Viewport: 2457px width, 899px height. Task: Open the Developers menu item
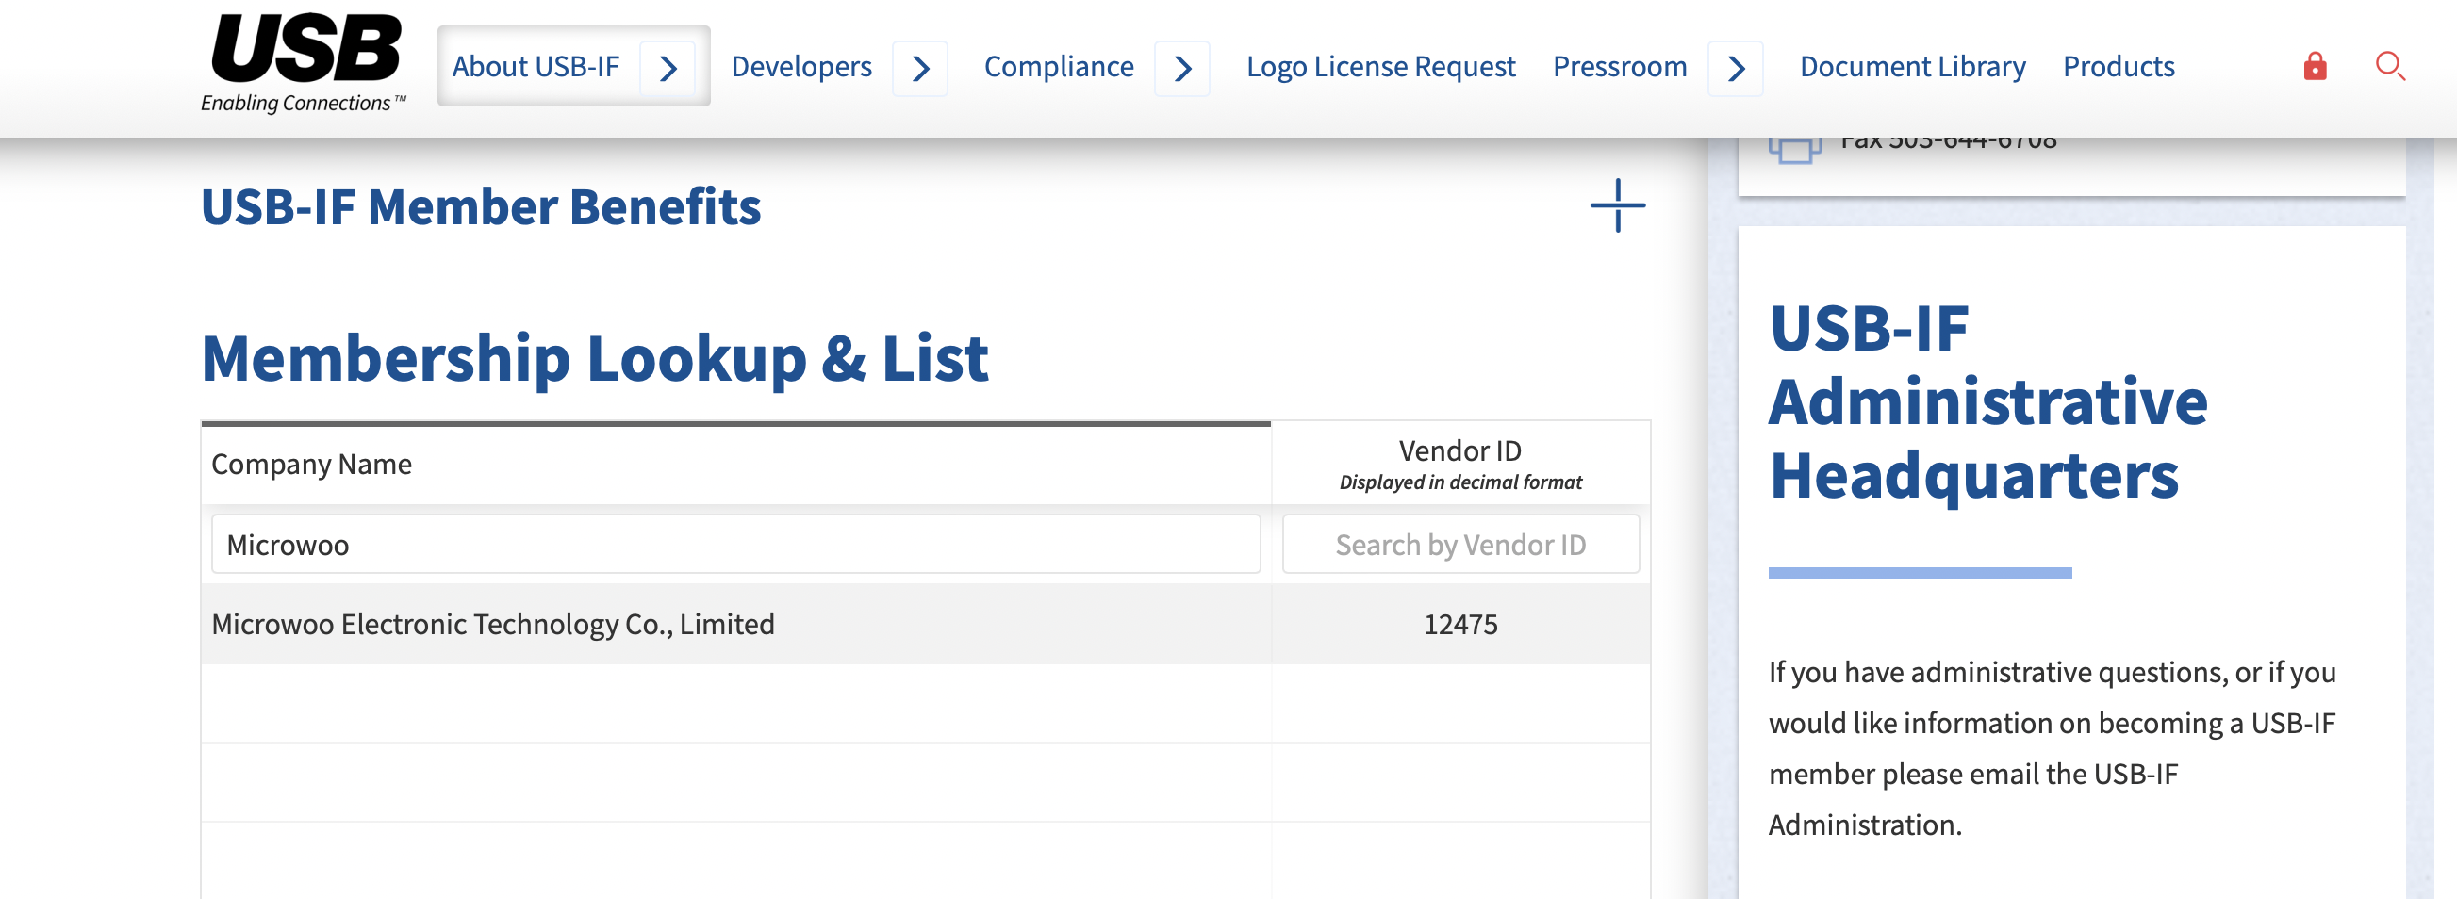tap(800, 67)
